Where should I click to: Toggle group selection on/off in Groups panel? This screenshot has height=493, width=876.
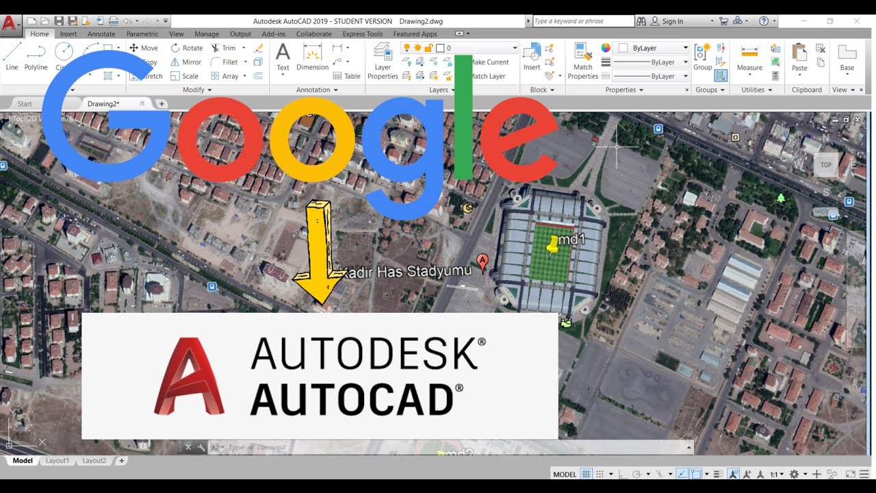point(720,76)
